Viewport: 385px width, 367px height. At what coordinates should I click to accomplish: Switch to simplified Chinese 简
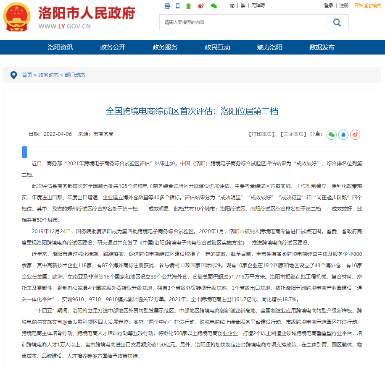click(x=232, y=5)
